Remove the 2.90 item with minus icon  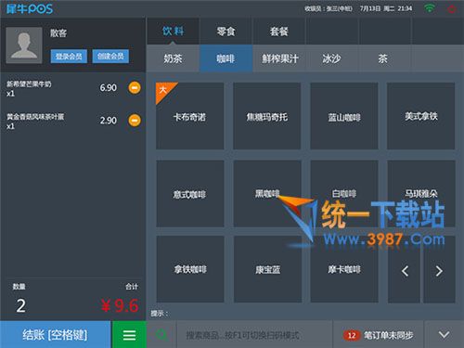pos(135,121)
